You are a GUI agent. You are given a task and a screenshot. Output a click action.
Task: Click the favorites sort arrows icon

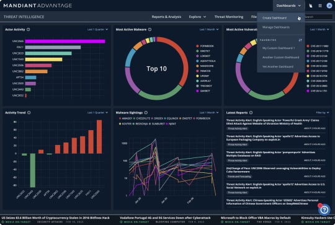[300, 40]
